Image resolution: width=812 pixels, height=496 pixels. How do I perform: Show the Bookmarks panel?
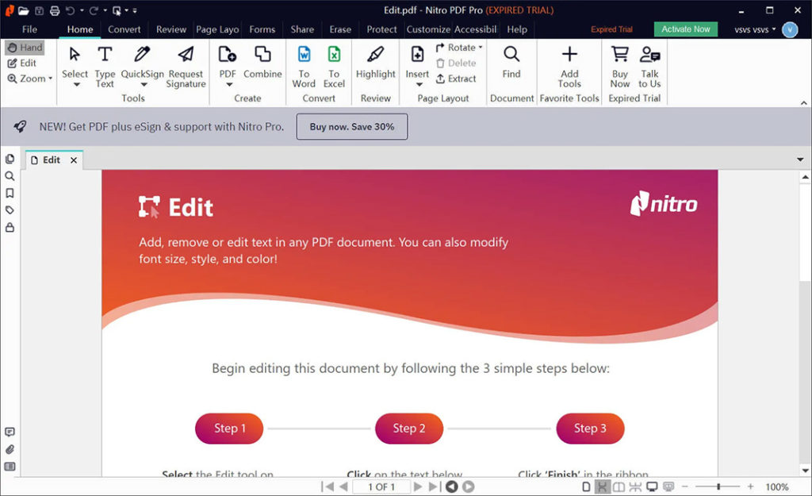10,193
